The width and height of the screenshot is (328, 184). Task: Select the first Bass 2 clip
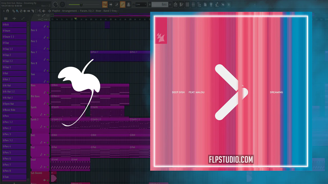coord(71,100)
